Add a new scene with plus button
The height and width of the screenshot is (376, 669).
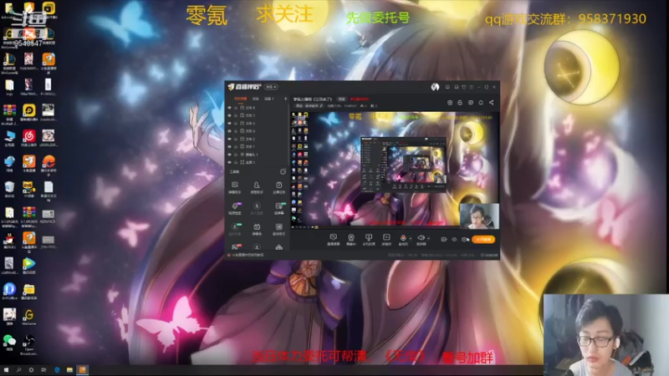point(285,99)
